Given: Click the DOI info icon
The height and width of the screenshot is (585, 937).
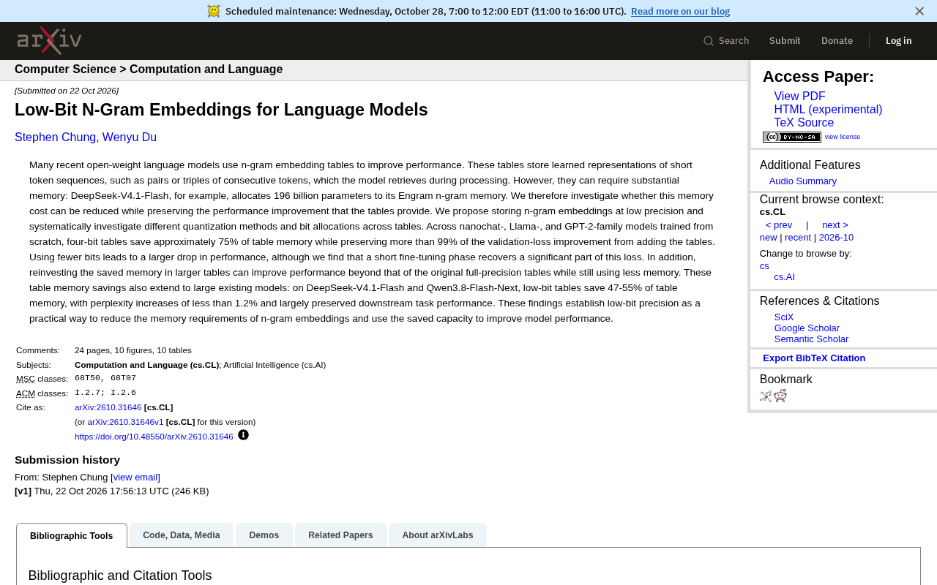Looking at the screenshot, I should pos(243,435).
